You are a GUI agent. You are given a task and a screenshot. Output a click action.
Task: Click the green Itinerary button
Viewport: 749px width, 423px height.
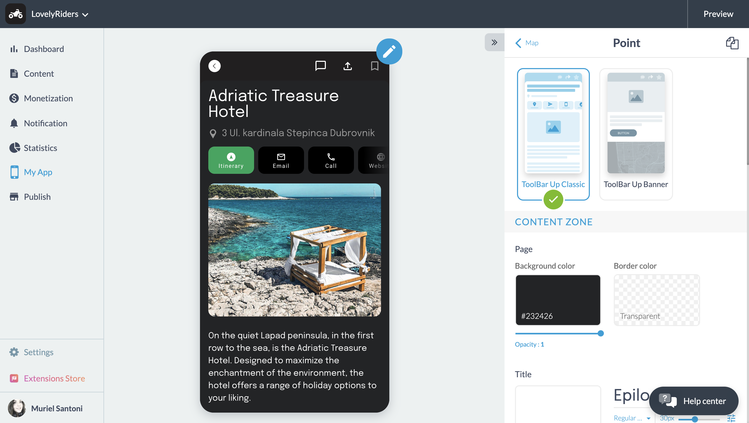pyautogui.click(x=231, y=160)
